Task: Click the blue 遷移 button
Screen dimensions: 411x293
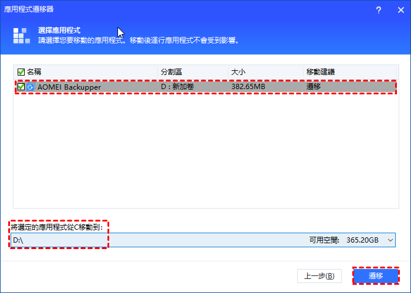Action: [376, 275]
